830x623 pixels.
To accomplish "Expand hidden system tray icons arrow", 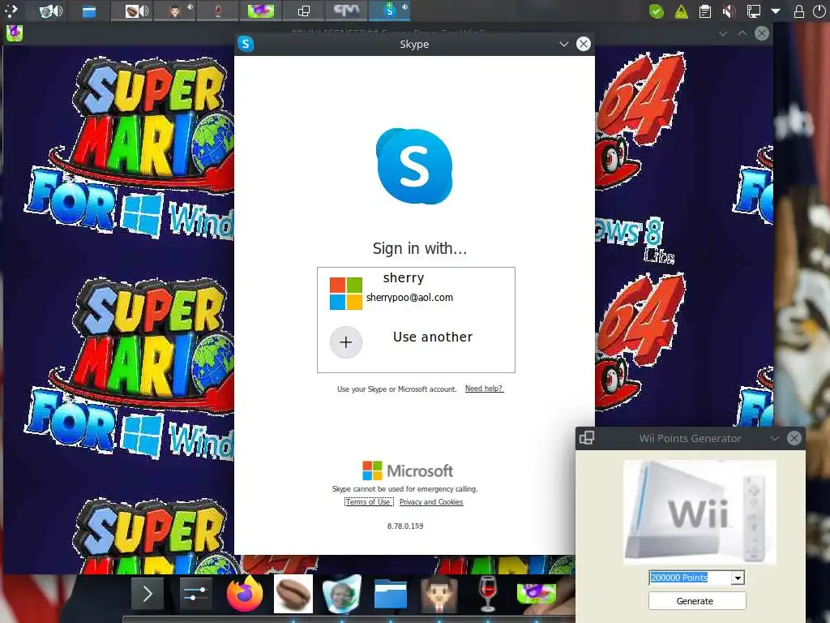I will click(776, 11).
